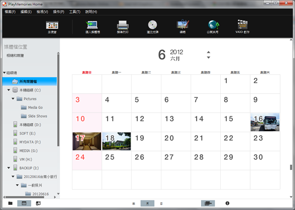Open the 說明(H) menu
The height and width of the screenshot is (210, 295).
point(91,12)
